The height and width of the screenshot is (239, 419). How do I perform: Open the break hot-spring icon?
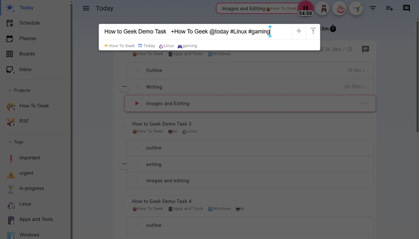pos(340,8)
